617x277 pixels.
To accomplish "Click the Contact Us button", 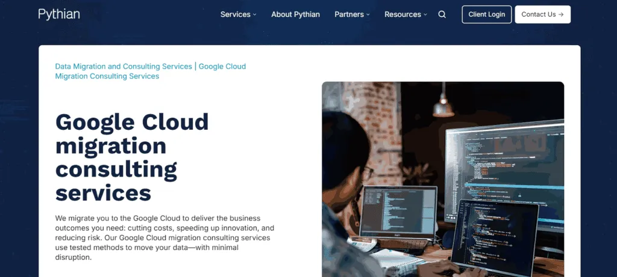I will click(x=543, y=14).
